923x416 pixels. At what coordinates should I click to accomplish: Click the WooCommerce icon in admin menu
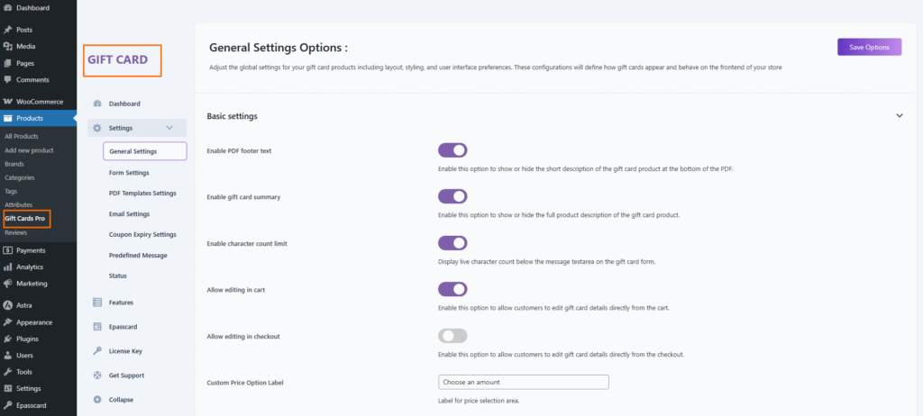pos(7,102)
